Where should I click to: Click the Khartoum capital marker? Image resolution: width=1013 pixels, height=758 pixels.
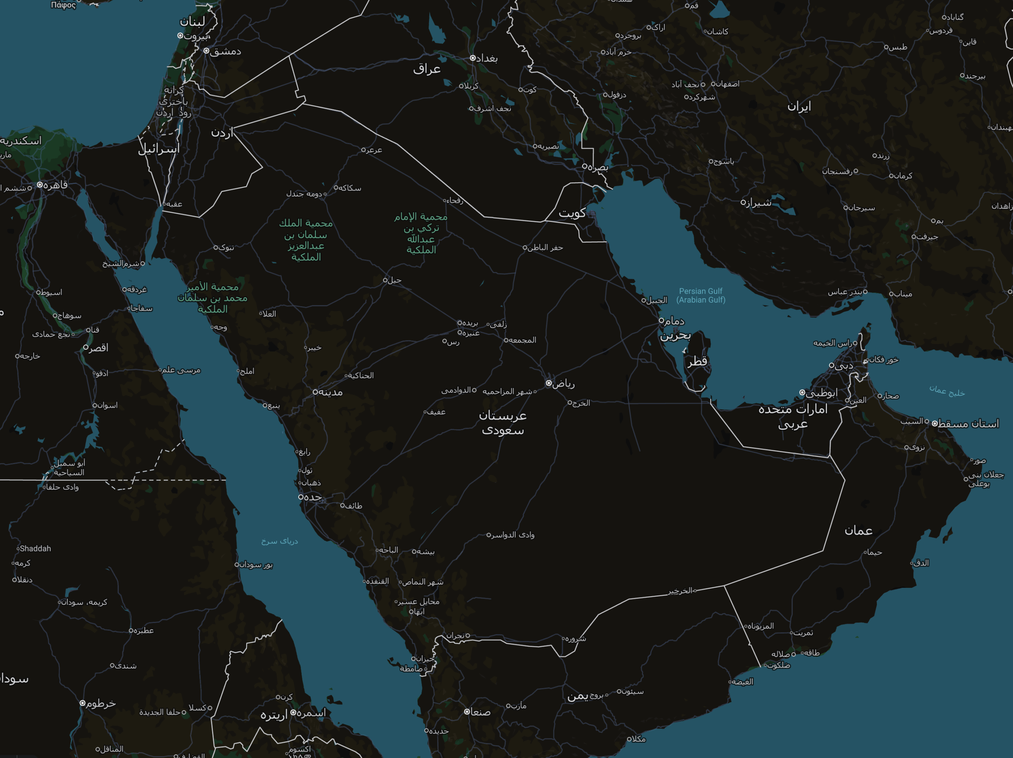[82, 703]
